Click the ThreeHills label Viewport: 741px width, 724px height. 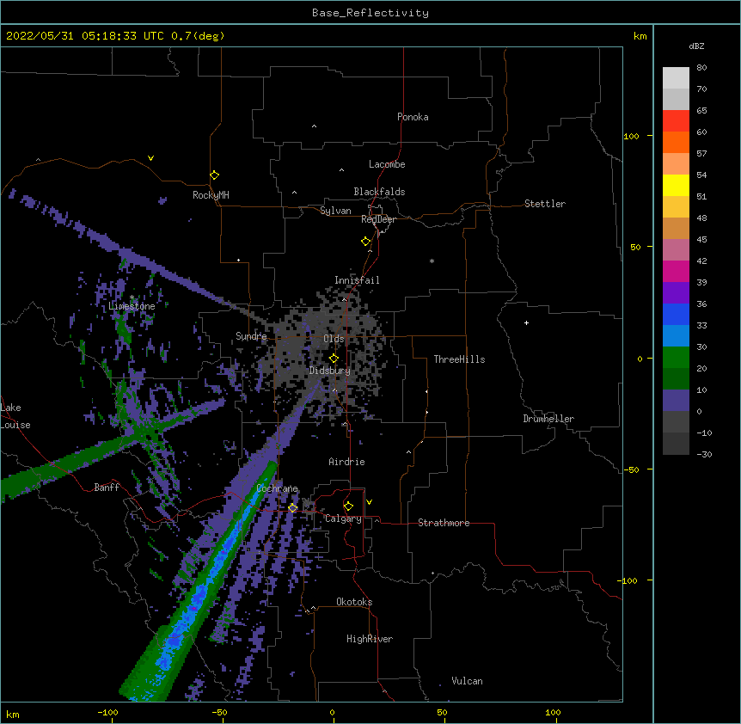click(459, 359)
